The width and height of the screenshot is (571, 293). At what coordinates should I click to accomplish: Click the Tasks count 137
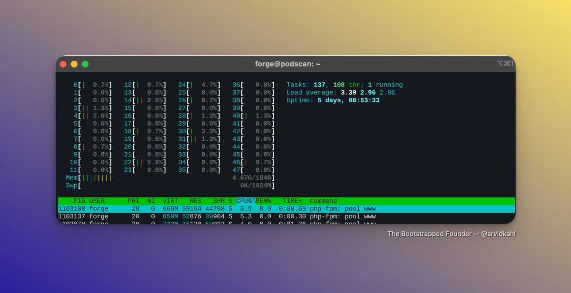(320, 85)
